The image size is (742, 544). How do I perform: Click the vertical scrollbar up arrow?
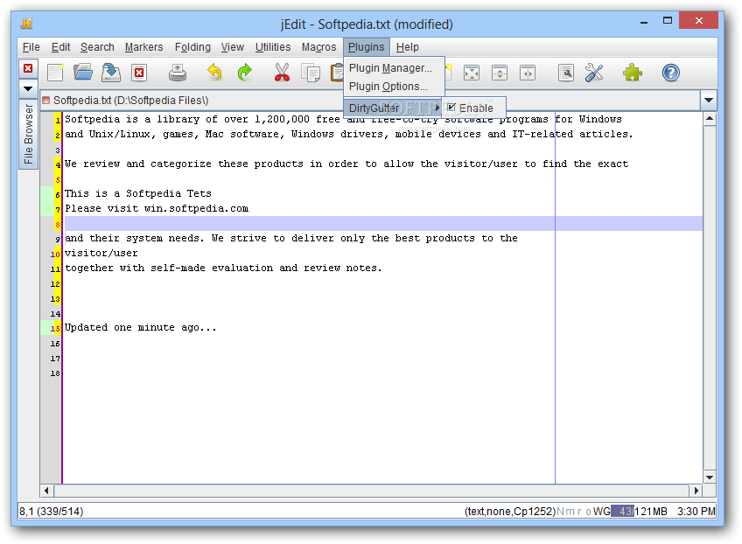click(710, 119)
